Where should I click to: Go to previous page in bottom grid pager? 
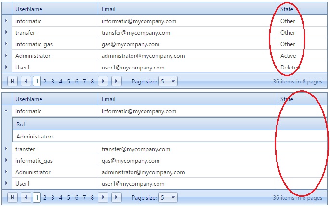26,197
